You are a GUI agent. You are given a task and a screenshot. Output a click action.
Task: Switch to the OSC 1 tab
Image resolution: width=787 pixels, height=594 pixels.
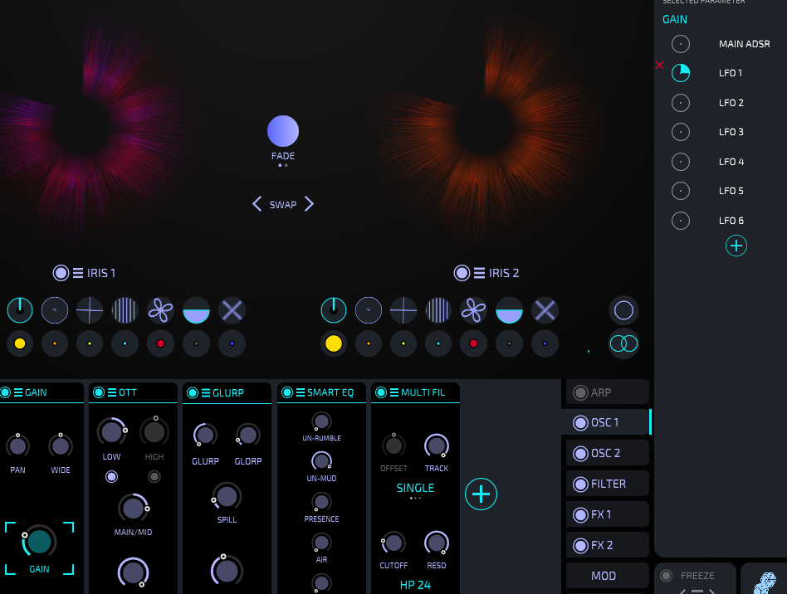608,422
